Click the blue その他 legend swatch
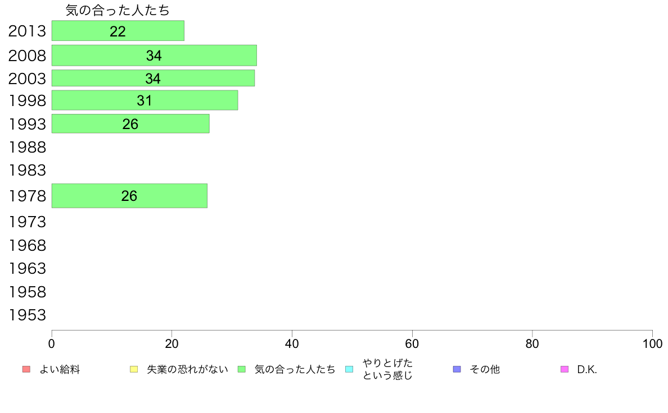 point(457,369)
